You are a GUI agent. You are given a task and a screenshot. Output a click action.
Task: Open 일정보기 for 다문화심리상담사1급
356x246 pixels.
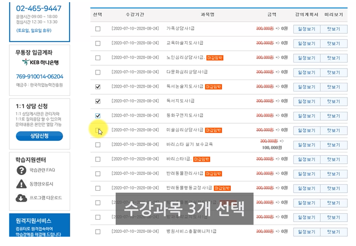tap(307, 72)
